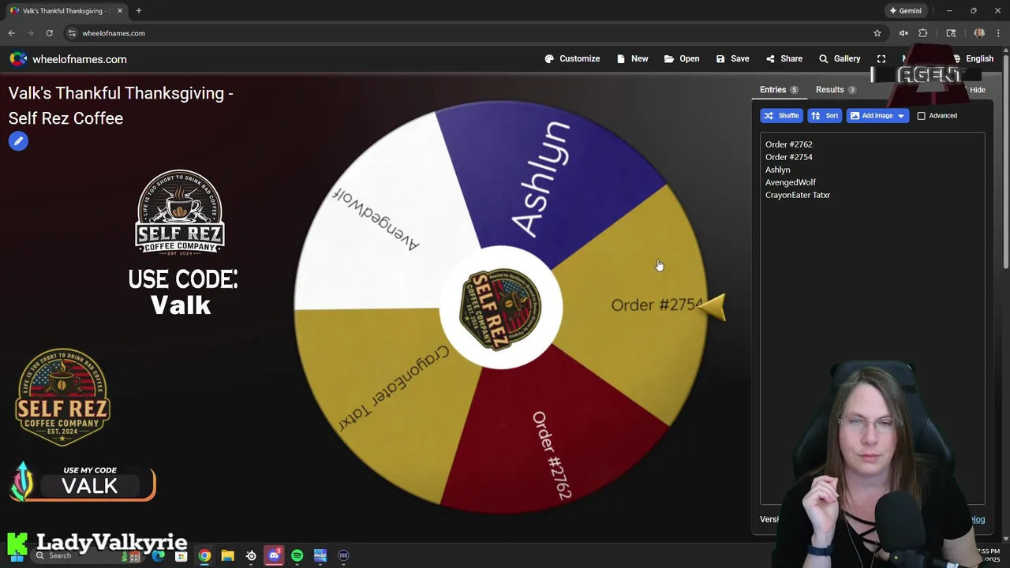Click the wheelofnames.com logo
The width and height of the screenshot is (1010, 568).
[x=68, y=59]
